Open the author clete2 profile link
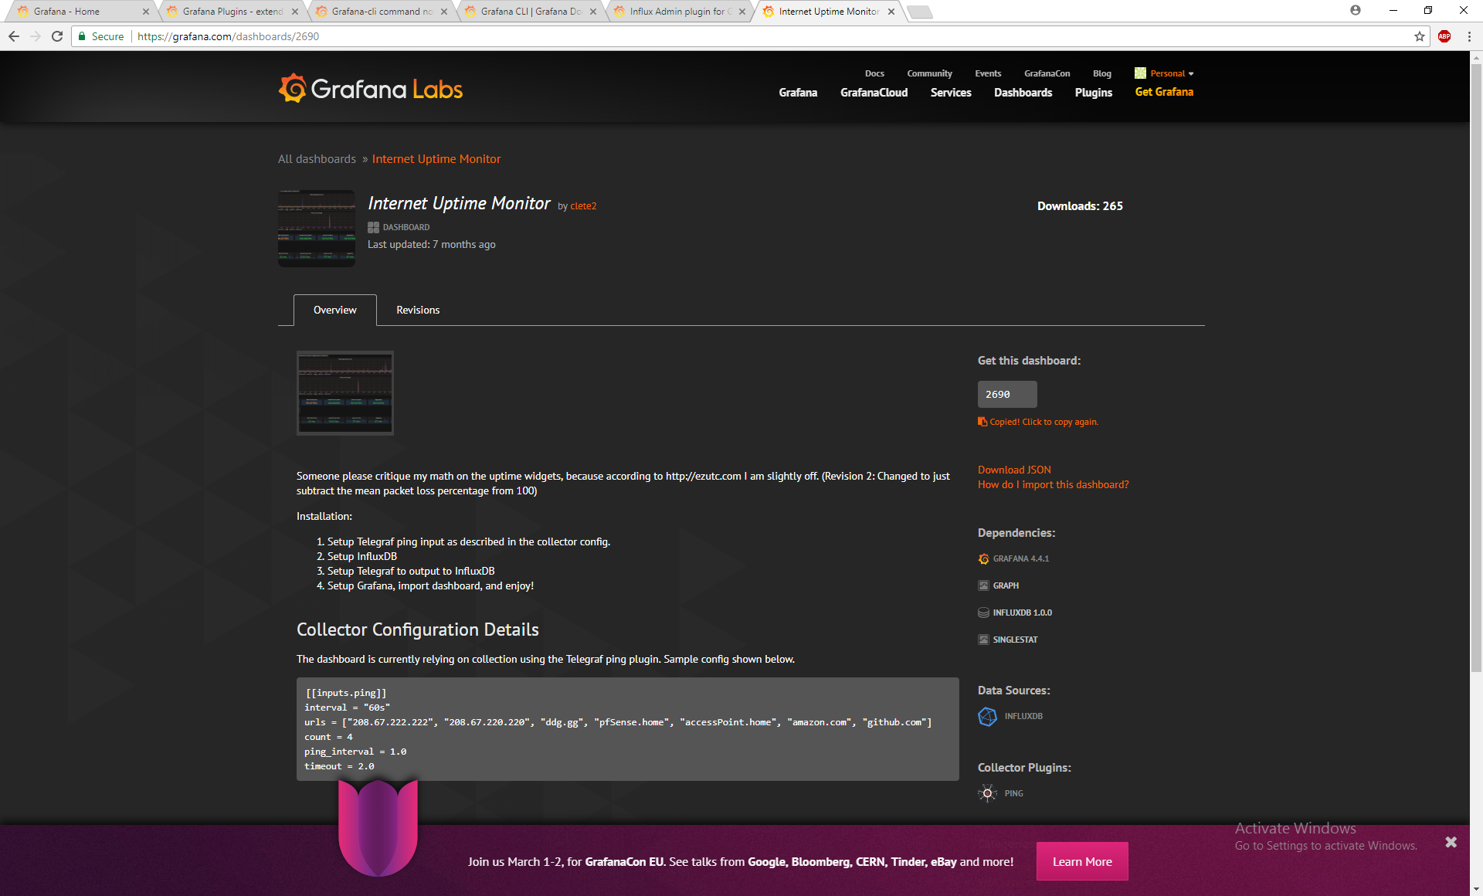Screen dimensions: 1483x896 point(583,206)
